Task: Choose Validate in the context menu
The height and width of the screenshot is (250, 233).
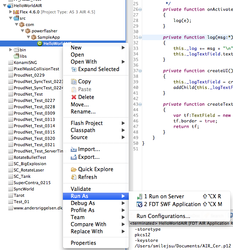Action: (96, 189)
